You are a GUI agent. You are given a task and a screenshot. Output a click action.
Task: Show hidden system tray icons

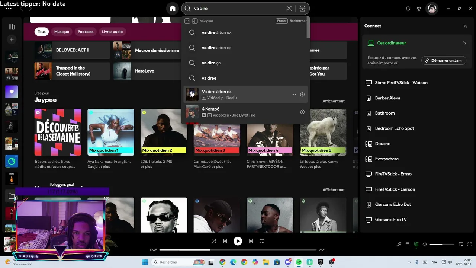click(409, 262)
